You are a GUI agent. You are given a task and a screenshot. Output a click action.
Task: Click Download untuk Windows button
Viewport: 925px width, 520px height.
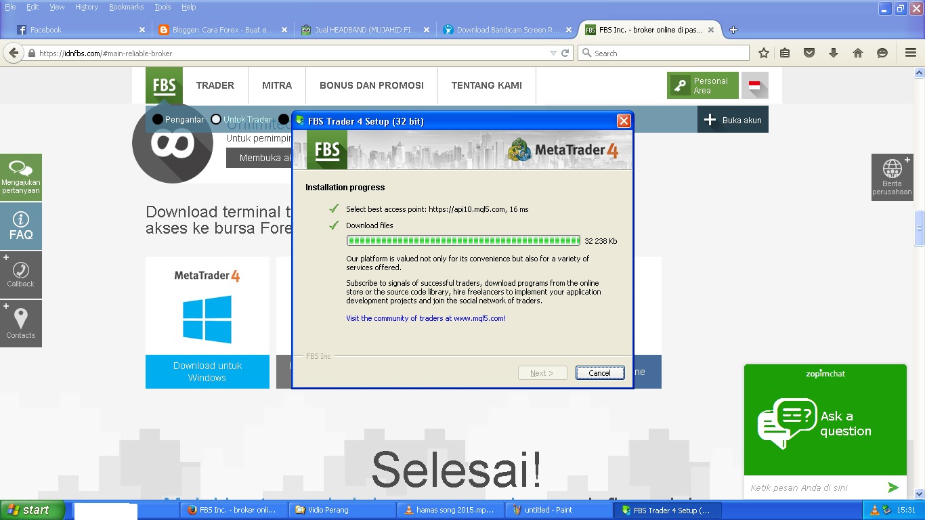[x=207, y=372]
